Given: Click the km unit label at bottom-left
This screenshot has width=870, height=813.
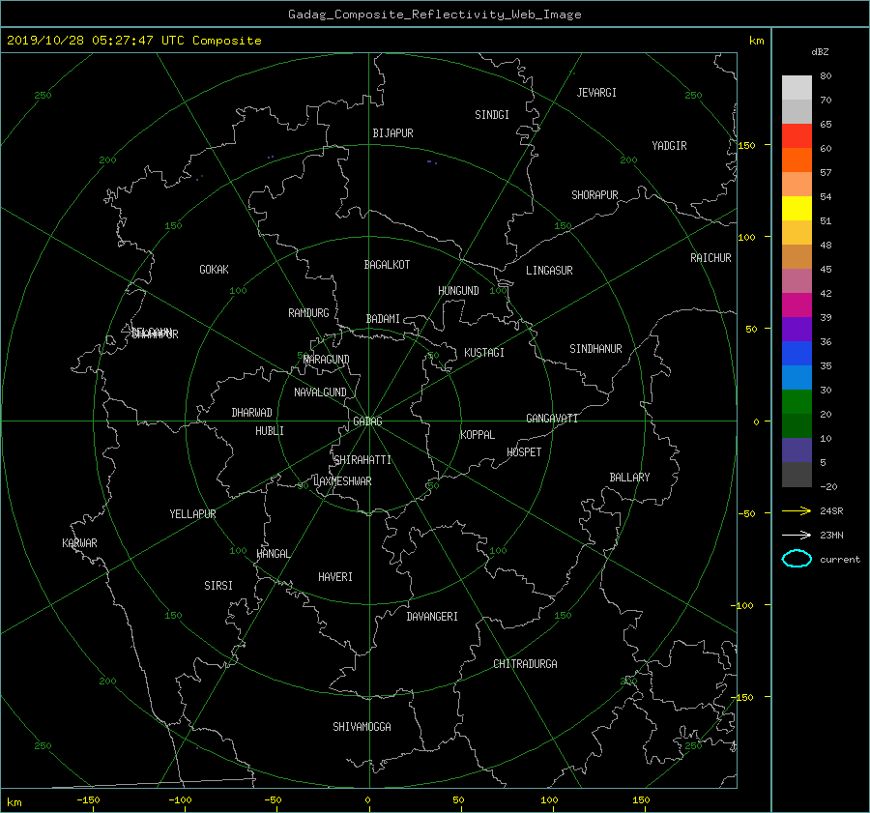Looking at the screenshot, I should (14, 802).
